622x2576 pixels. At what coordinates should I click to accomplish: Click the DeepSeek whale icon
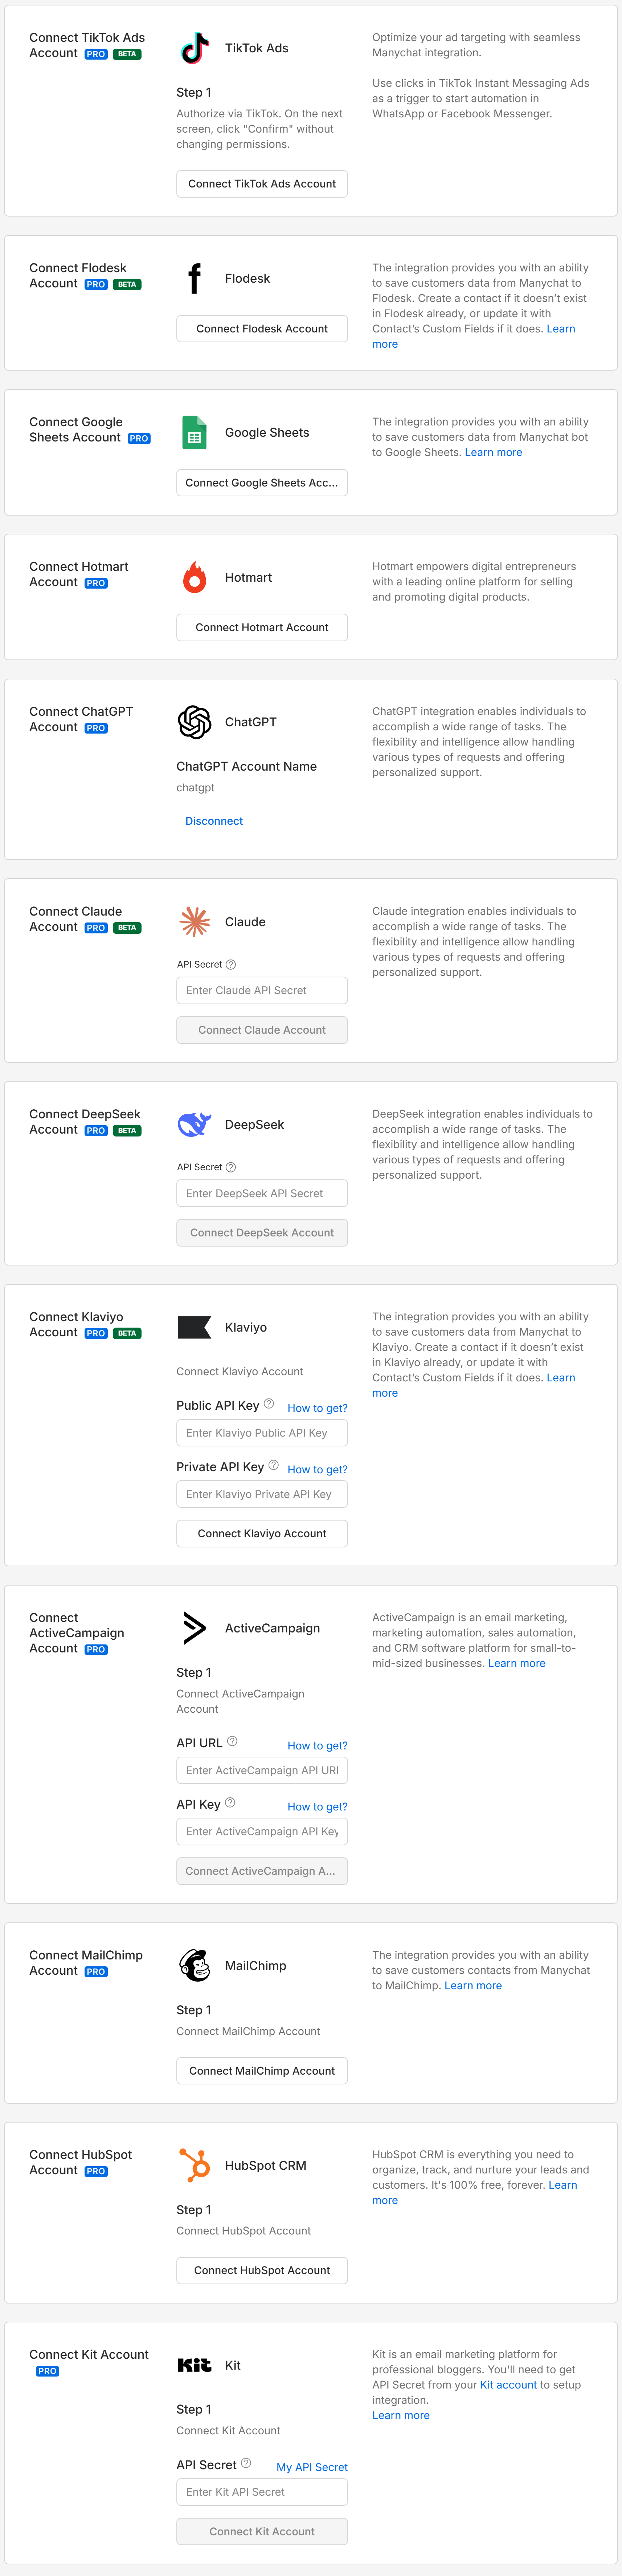click(x=194, y=1124)
